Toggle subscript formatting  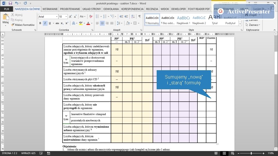pos(62,23)
